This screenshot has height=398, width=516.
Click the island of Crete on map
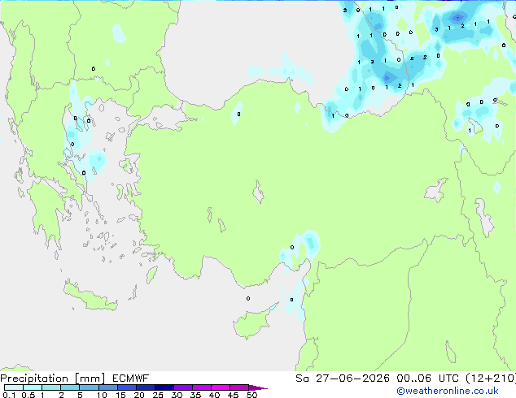point(90,297)
